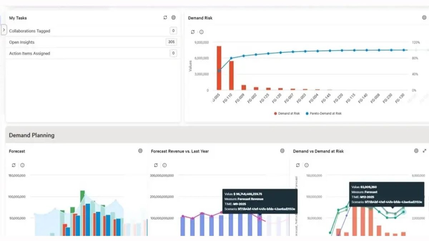The height and width of the screenshot is (241, 429).
Task: Open the Collaborations Tagged task row
Action: click(93, 31)
